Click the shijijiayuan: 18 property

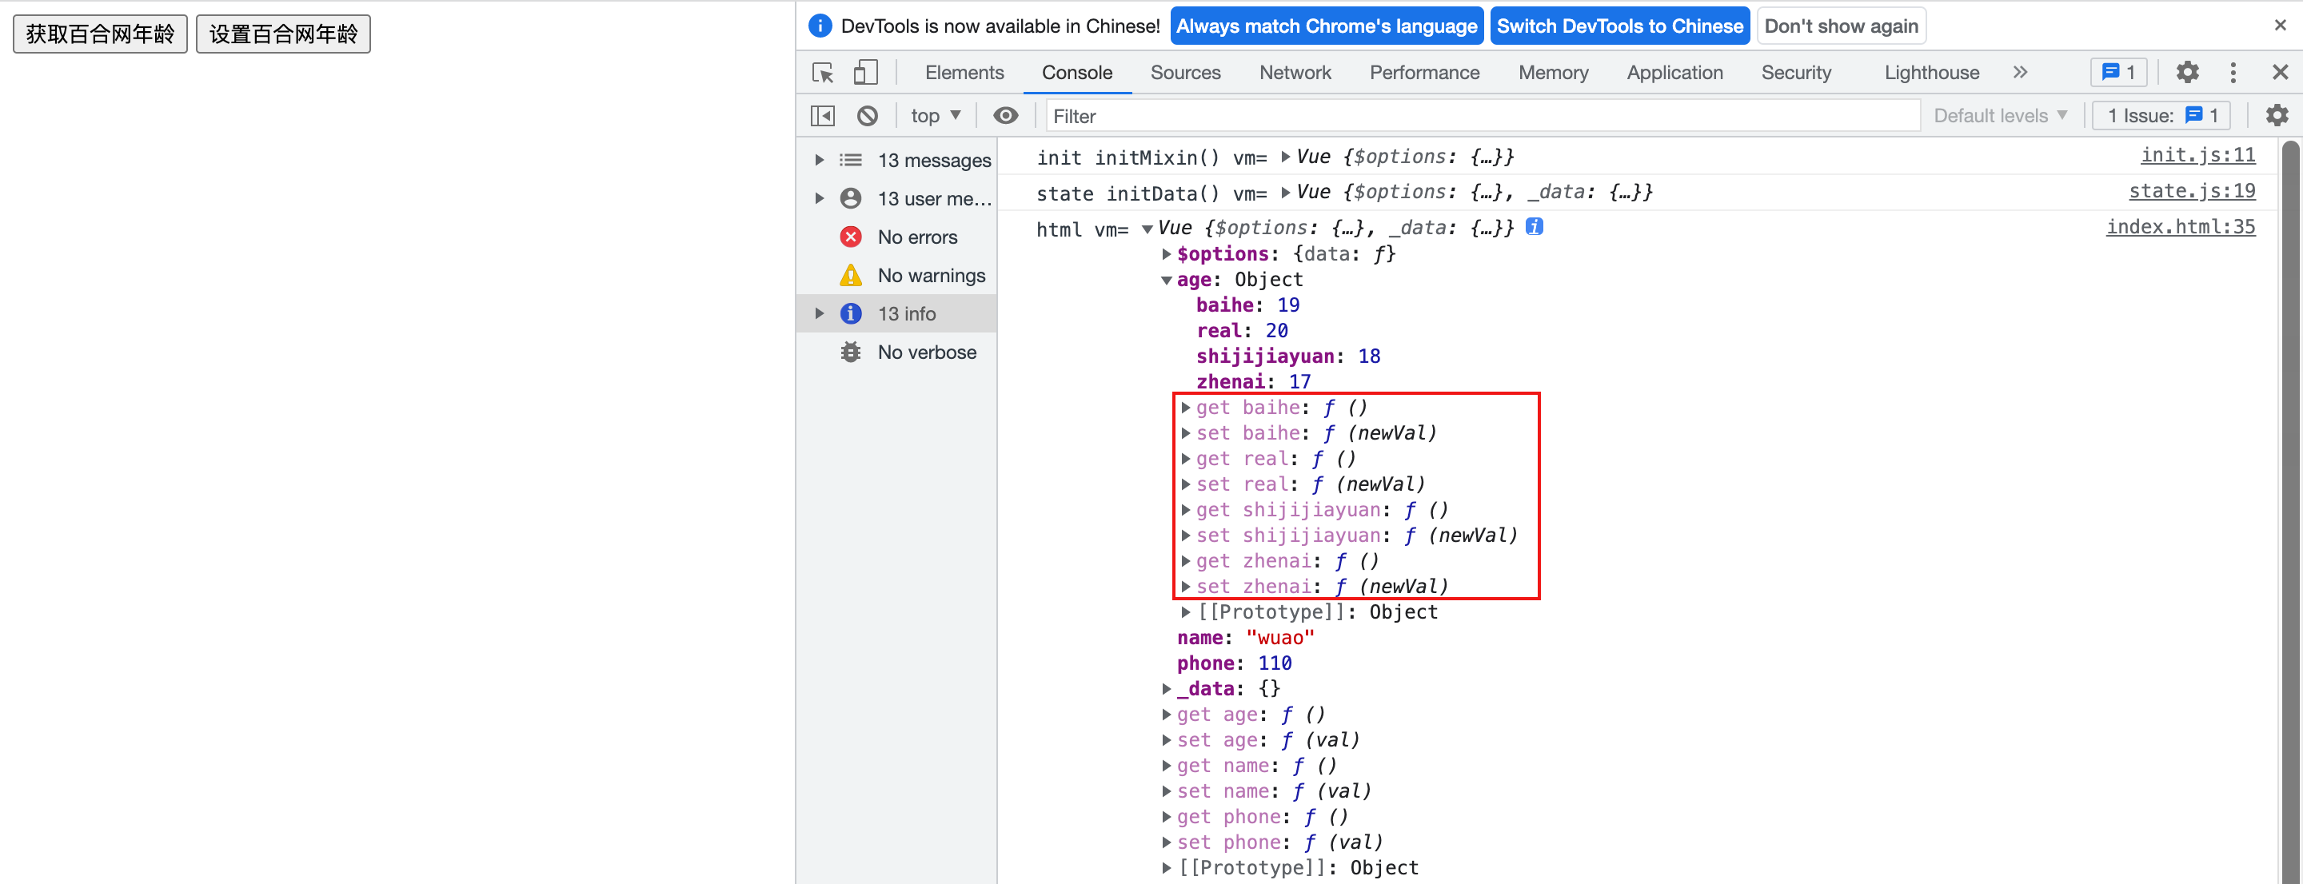click(1287, 356)
